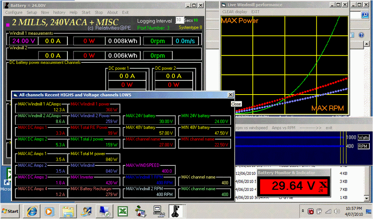This screenshot has width=373, height=219.
Task: Click the clock in the system tray
Action: click(x=354, y=211)
